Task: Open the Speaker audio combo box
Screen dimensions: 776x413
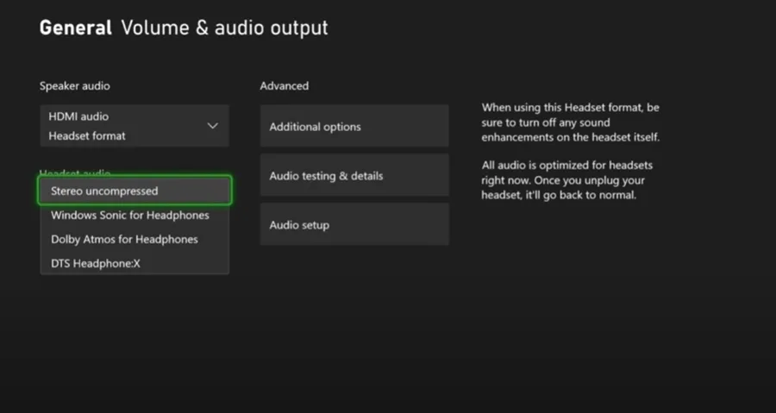Action: (135, 126)
